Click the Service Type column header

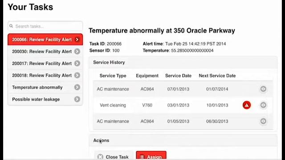(113, 76)
